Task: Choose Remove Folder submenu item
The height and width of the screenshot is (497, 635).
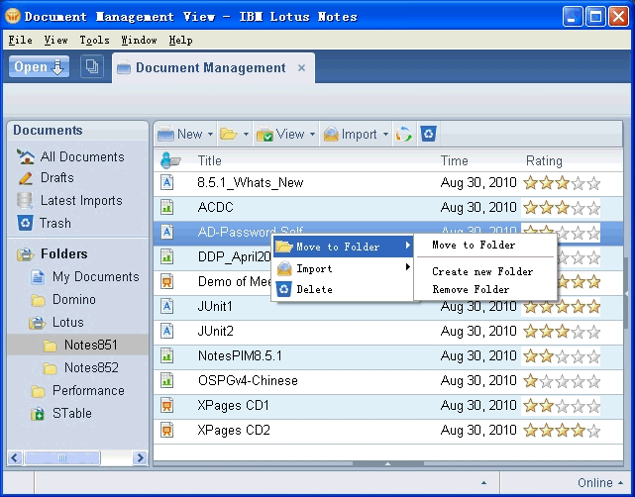Action: tap(471, 289)
